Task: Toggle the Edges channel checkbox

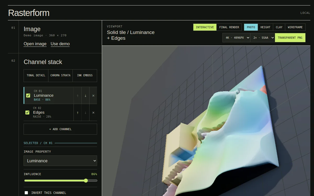Action: (x=27, y=113)
